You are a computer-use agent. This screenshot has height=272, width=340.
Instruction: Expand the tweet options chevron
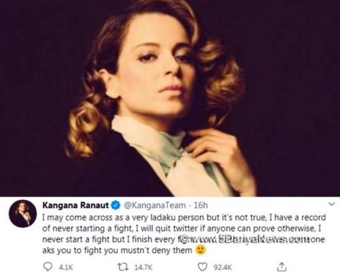[x=331, y=204]
